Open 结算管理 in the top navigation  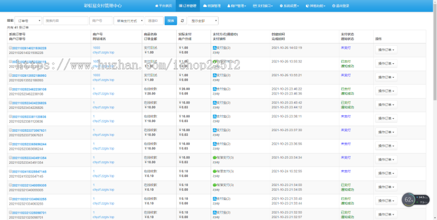tap(212, 6)
